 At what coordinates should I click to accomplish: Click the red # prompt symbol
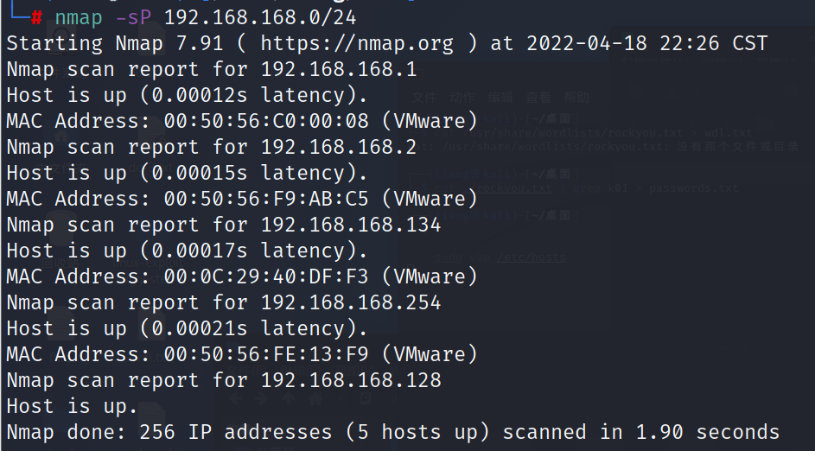pyautogui.click(x=36, y=17)
